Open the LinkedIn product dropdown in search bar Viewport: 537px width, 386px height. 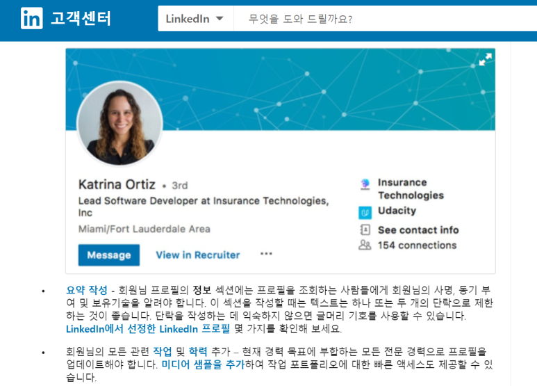(x=195, y=19)
